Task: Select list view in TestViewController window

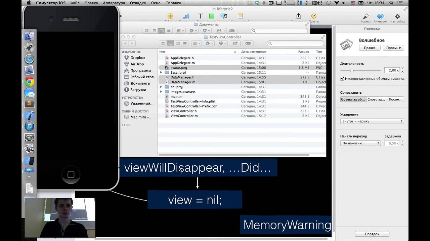Action: [170, 43]
